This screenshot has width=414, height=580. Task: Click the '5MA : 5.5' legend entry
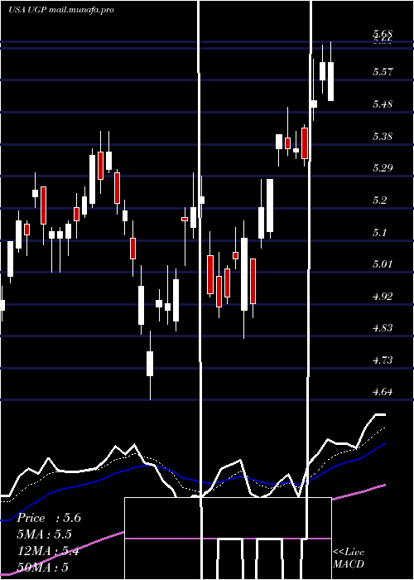pyautogui.click(x=45, y=534)
